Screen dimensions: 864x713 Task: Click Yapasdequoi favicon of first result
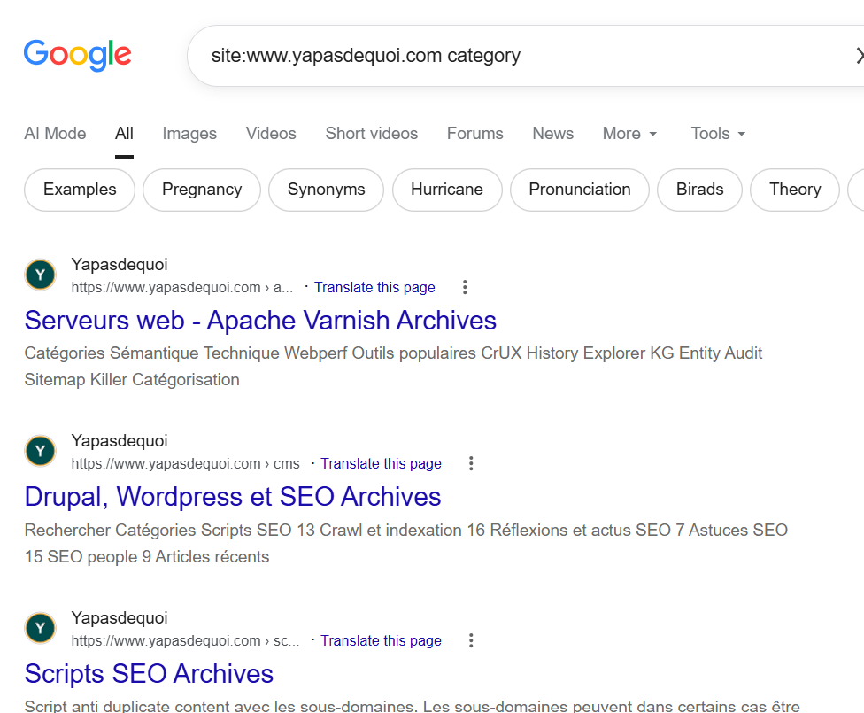pos(40,275)
